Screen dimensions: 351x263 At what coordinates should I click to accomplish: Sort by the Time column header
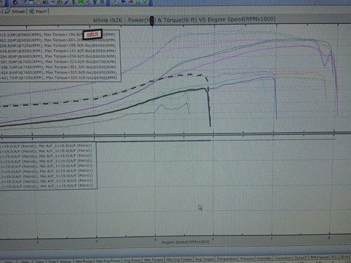pyautogui.click(x=40, y=261)
